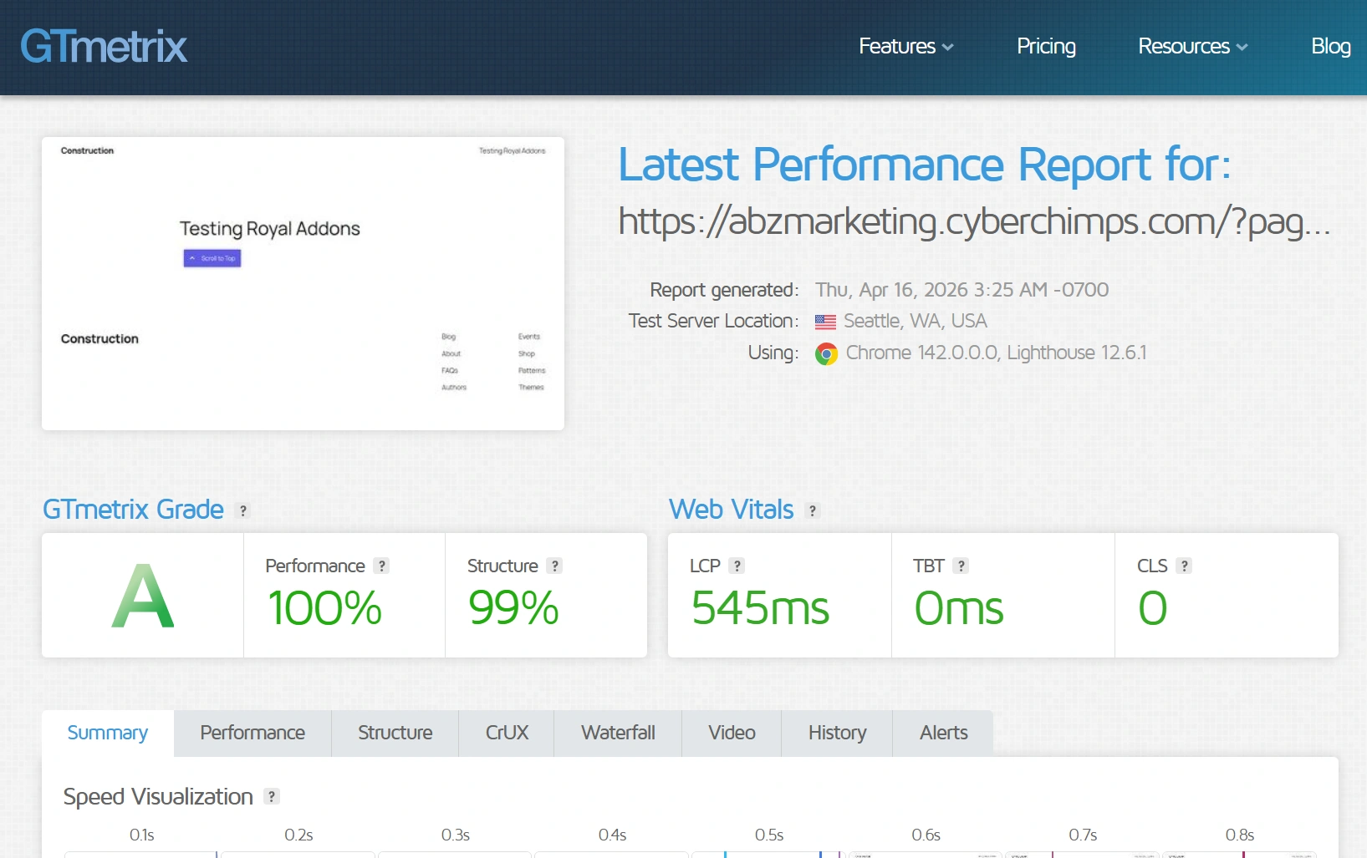Click the Seattle, WA, USA location text
Viewport: 1367px width, 858px height.
[916, 322]
